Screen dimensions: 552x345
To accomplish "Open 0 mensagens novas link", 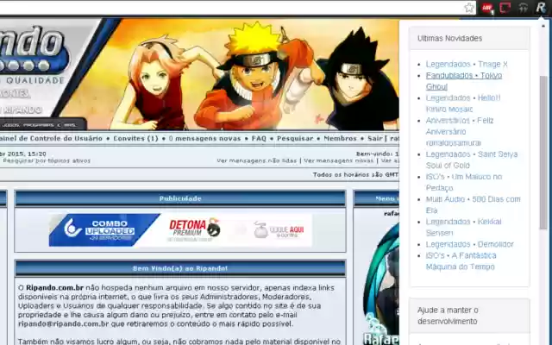I will (204, 138).
